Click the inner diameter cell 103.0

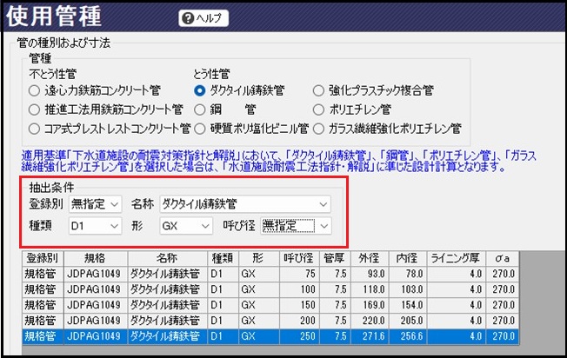(x=408, y=289)
